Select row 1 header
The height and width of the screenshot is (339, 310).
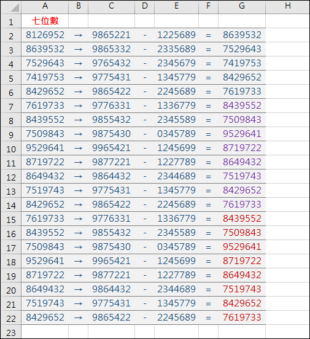(11, 21)
